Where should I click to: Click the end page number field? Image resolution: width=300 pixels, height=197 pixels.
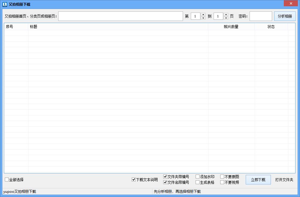pyautogui.click(x=218, y=16)
